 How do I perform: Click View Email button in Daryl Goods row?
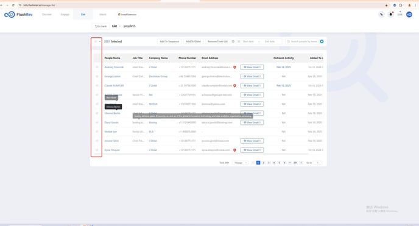(252, 122)
